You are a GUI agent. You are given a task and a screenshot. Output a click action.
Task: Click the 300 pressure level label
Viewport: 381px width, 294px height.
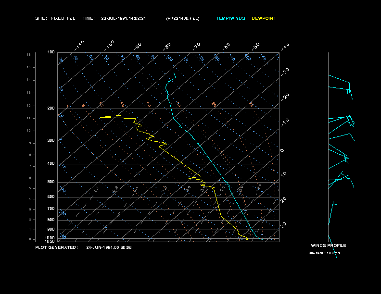click(51, 140)
